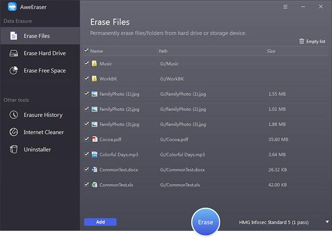Image resolution: width=332 pixels, height=238 pixels.
Task: Uncheck the FamilyPhoto (3).jpg checkbox
Action: click(x=87, y=124)
